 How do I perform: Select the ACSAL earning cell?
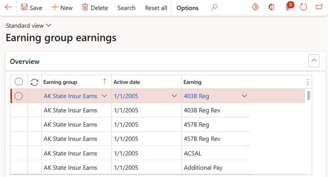coord(216,153)
